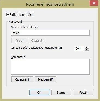Open the Oprávnění permissions dialog

22,79
